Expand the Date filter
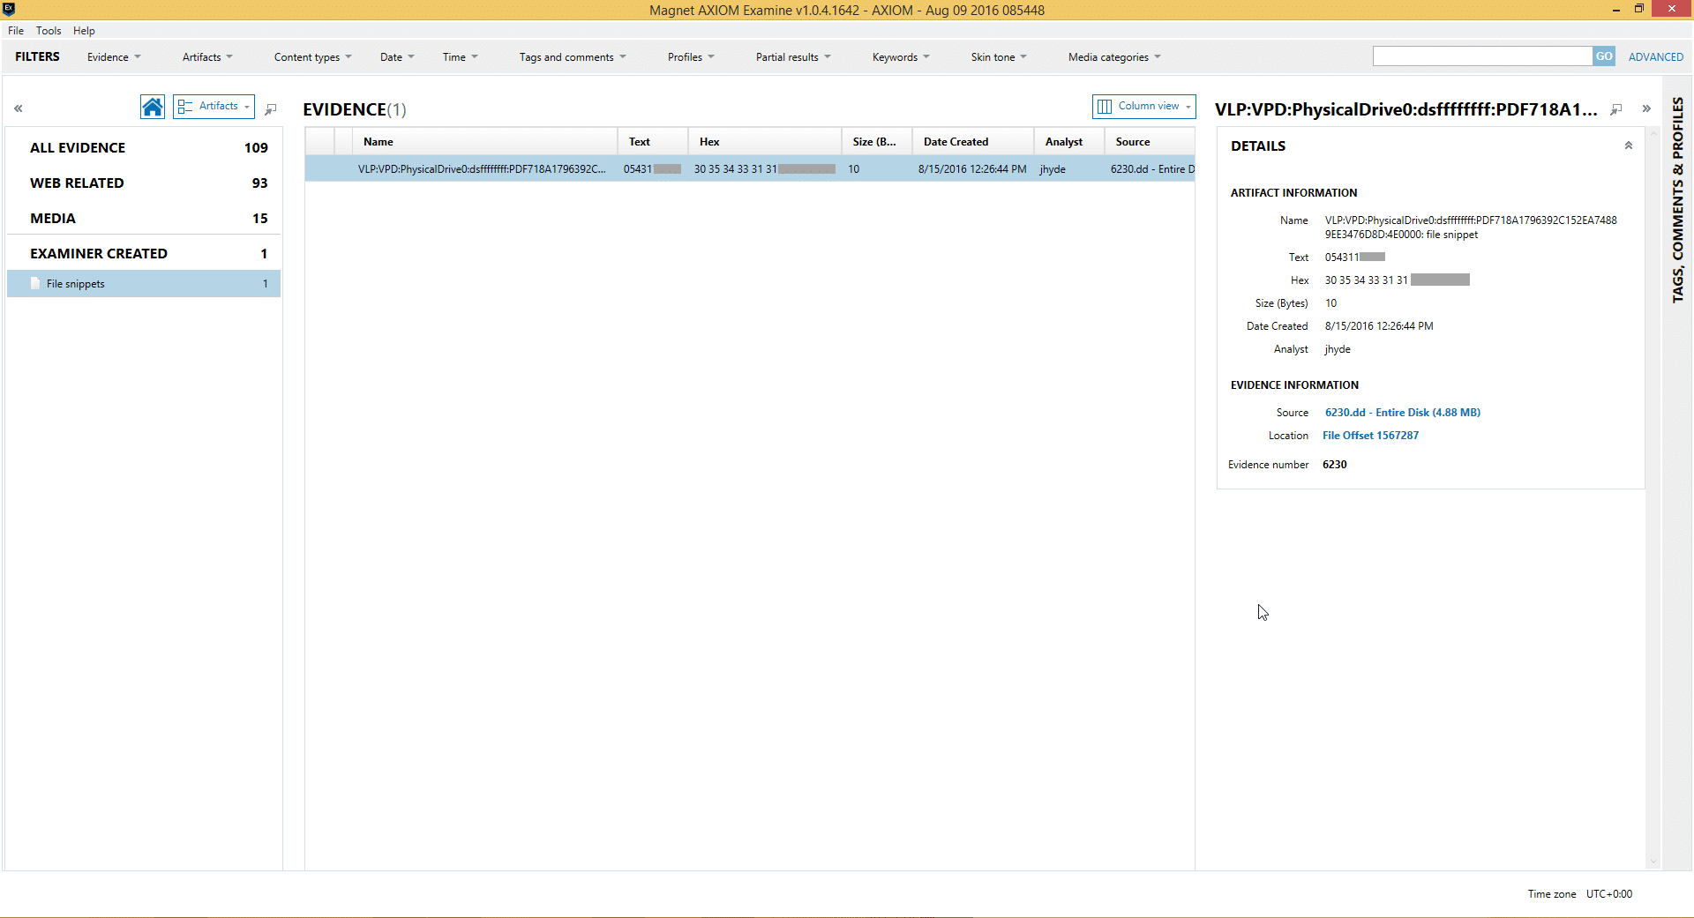Screen dimensions: 1694x918 coord(397,57)
